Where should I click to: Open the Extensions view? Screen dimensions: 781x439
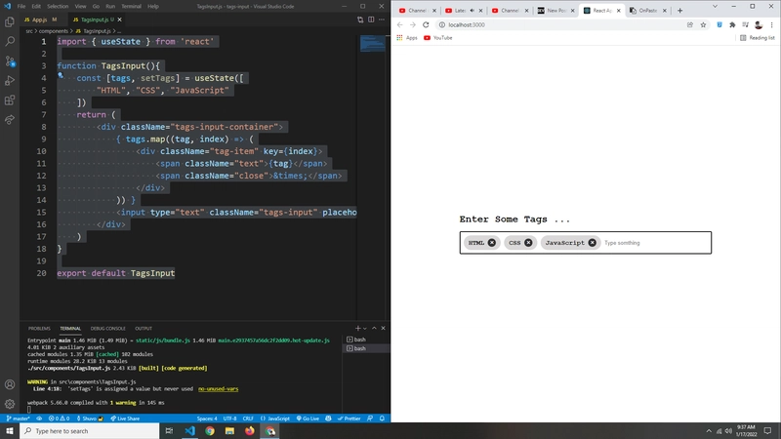click(10, 100)
